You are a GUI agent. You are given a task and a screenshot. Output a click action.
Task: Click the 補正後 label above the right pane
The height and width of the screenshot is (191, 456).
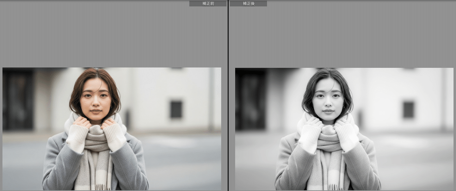(248, 3)
